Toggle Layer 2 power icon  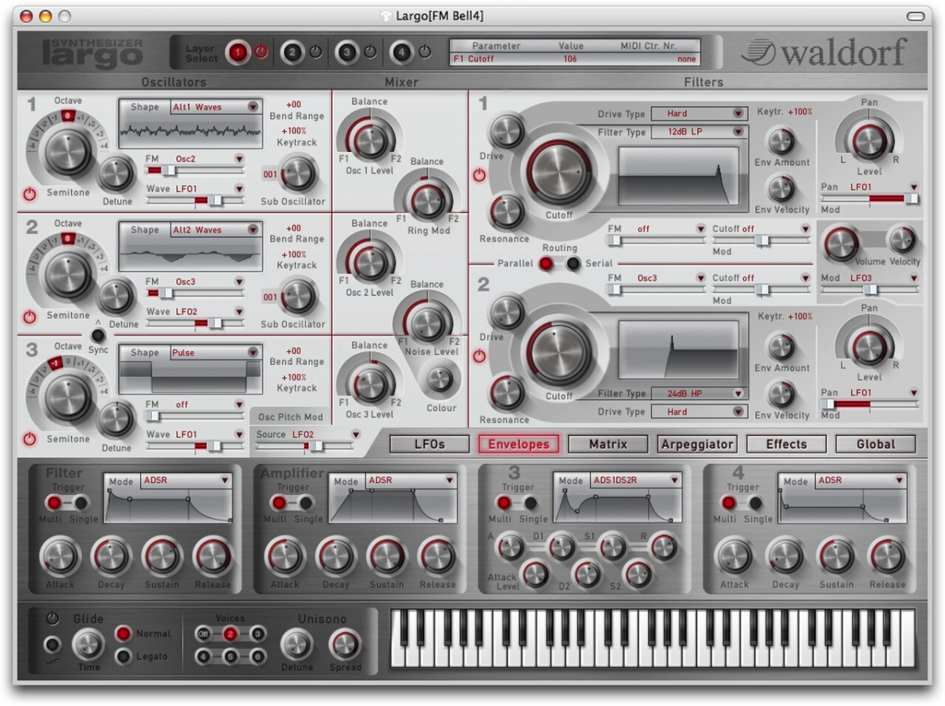(315, 53)
